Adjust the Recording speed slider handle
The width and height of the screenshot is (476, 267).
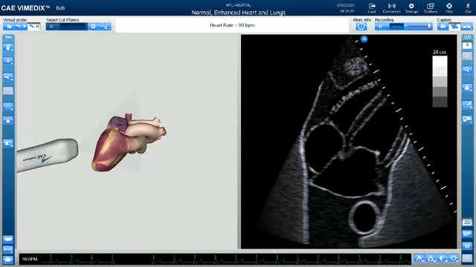(x=429, y=27)
